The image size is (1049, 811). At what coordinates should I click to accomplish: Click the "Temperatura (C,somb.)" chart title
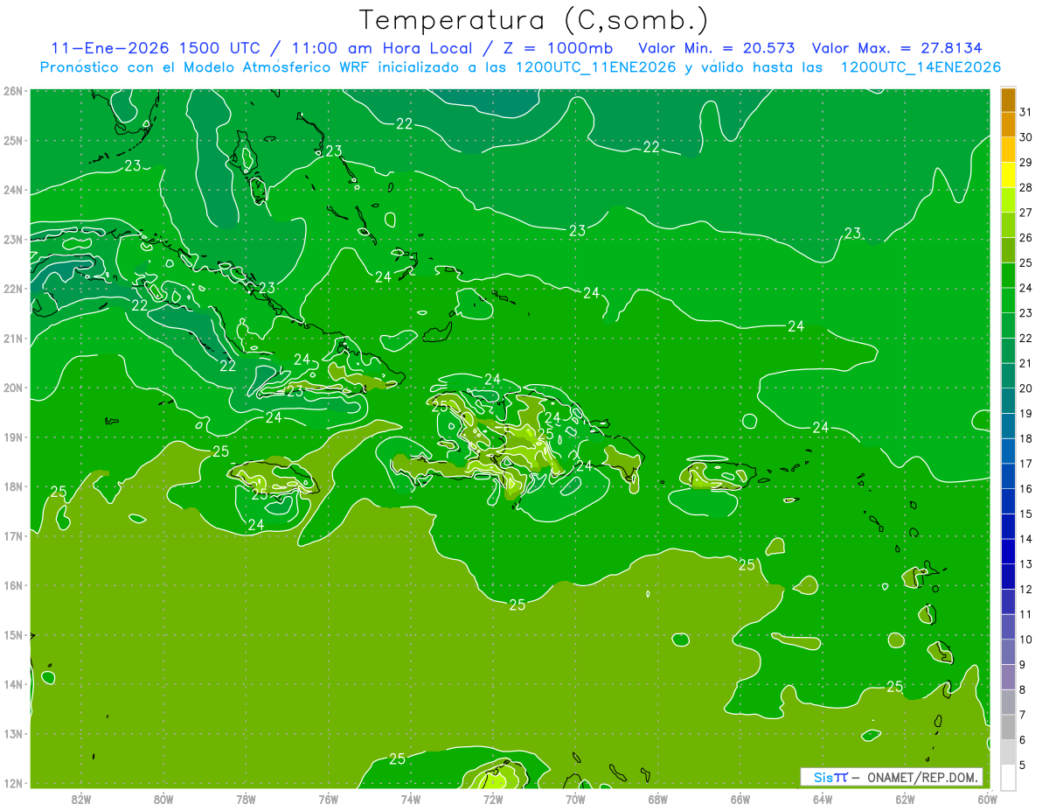click(534, 20)
